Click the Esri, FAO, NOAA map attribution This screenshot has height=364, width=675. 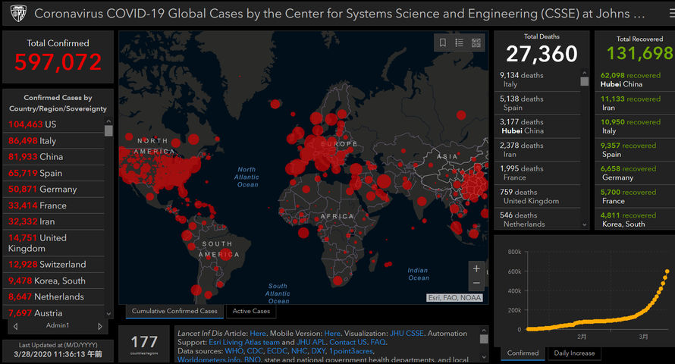tap(454, 298)
